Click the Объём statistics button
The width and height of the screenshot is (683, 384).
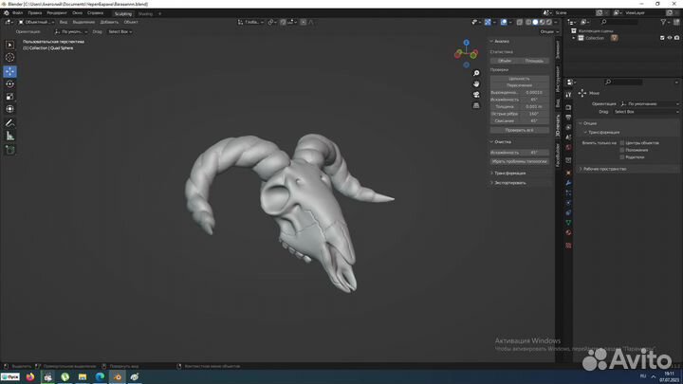(x=505, y=60)
